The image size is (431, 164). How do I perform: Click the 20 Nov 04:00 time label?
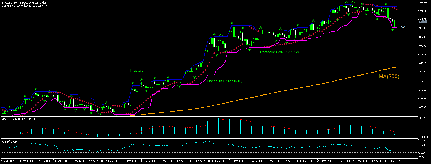pos(325,160)
